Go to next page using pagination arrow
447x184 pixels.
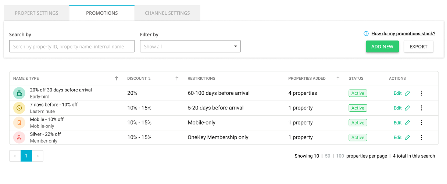37,156
